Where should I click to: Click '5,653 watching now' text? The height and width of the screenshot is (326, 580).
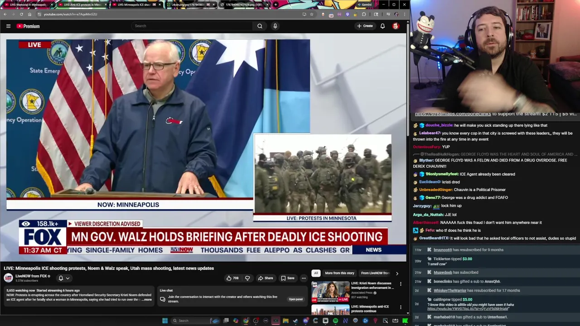coord(20,290)
